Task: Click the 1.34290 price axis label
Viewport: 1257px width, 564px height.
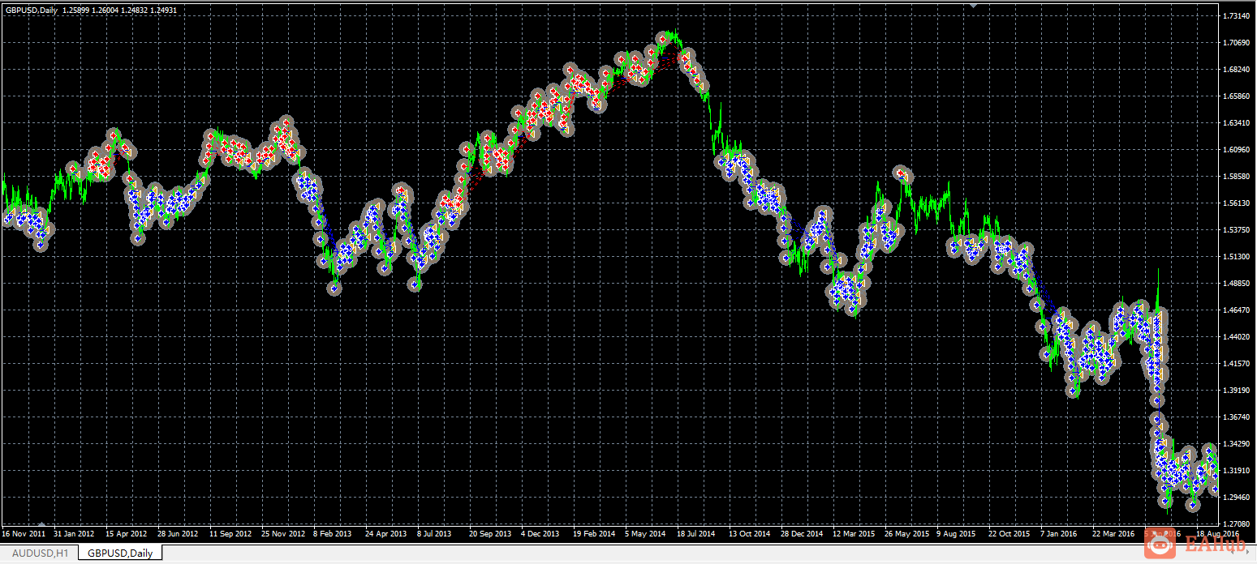Action: pyautogui.click(x=1238, y=444)
